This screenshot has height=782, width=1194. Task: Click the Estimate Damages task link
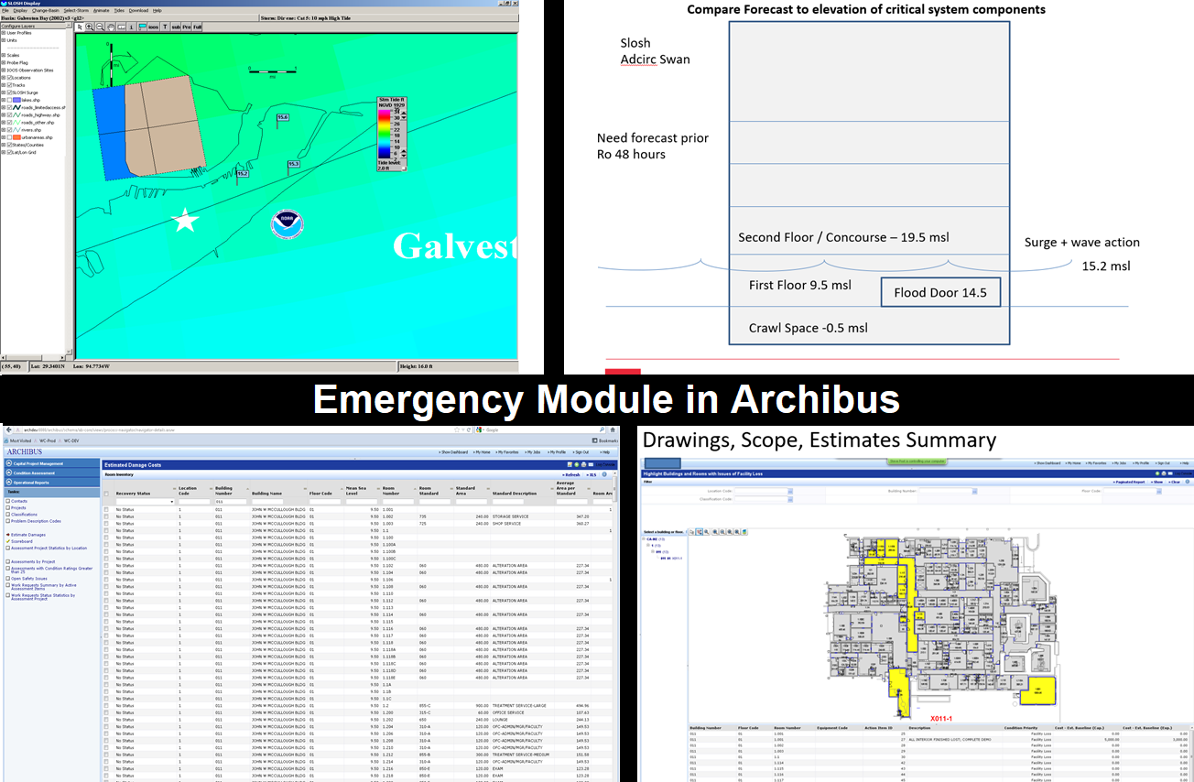click(x=27, y=534)
